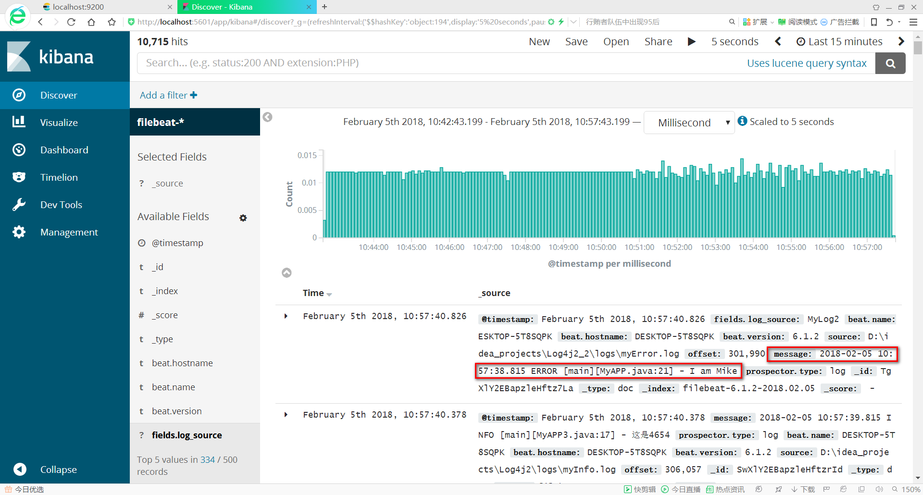Collapse the histogram with the up arrow
923x495 pixels.
(x=287, y=272)
